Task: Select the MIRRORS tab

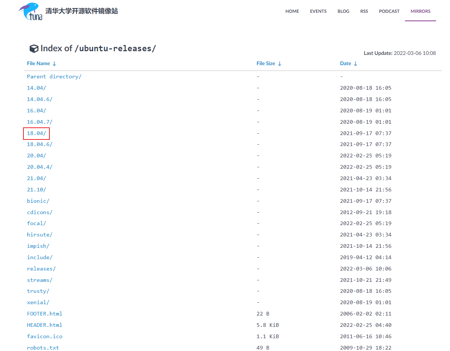Action: point(420,11)
